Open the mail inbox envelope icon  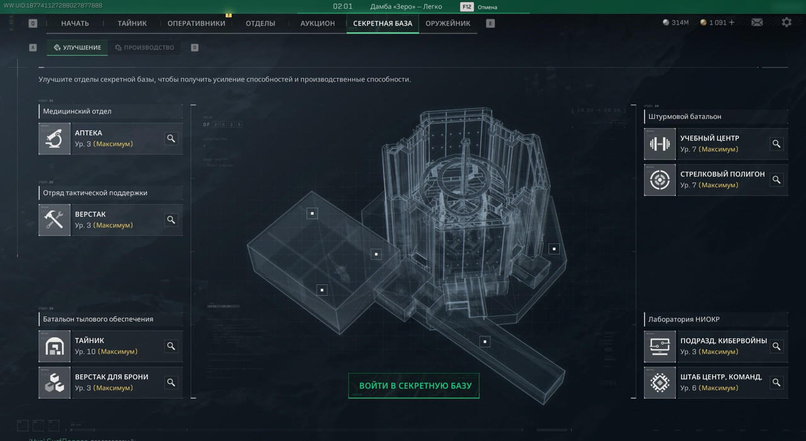coord(757,23)
